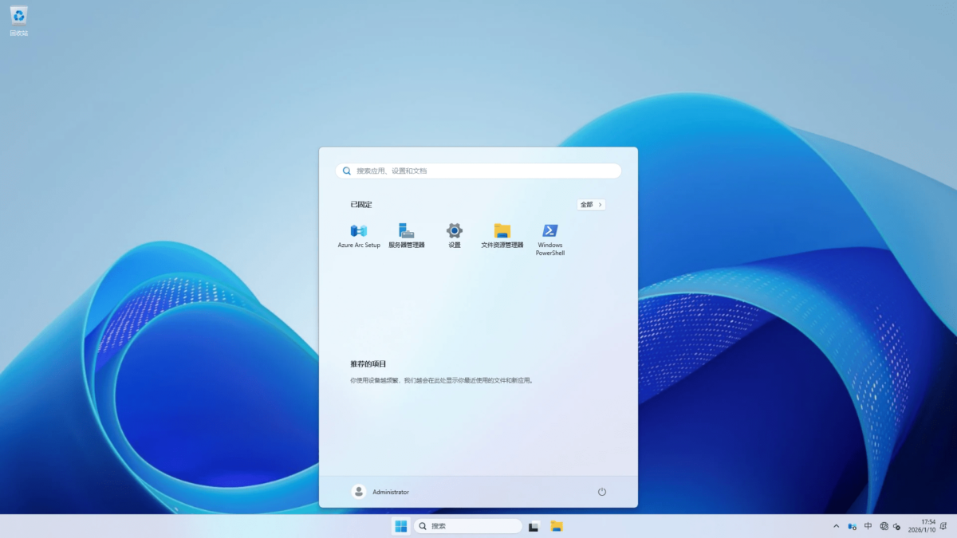Open the notification center icon
Viewport: 957px width, 538px height.
click(x=943, y=527)
